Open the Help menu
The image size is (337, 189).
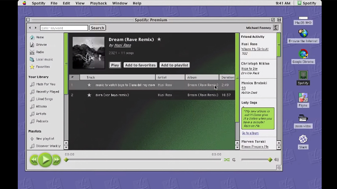click(x=137, y=3)
